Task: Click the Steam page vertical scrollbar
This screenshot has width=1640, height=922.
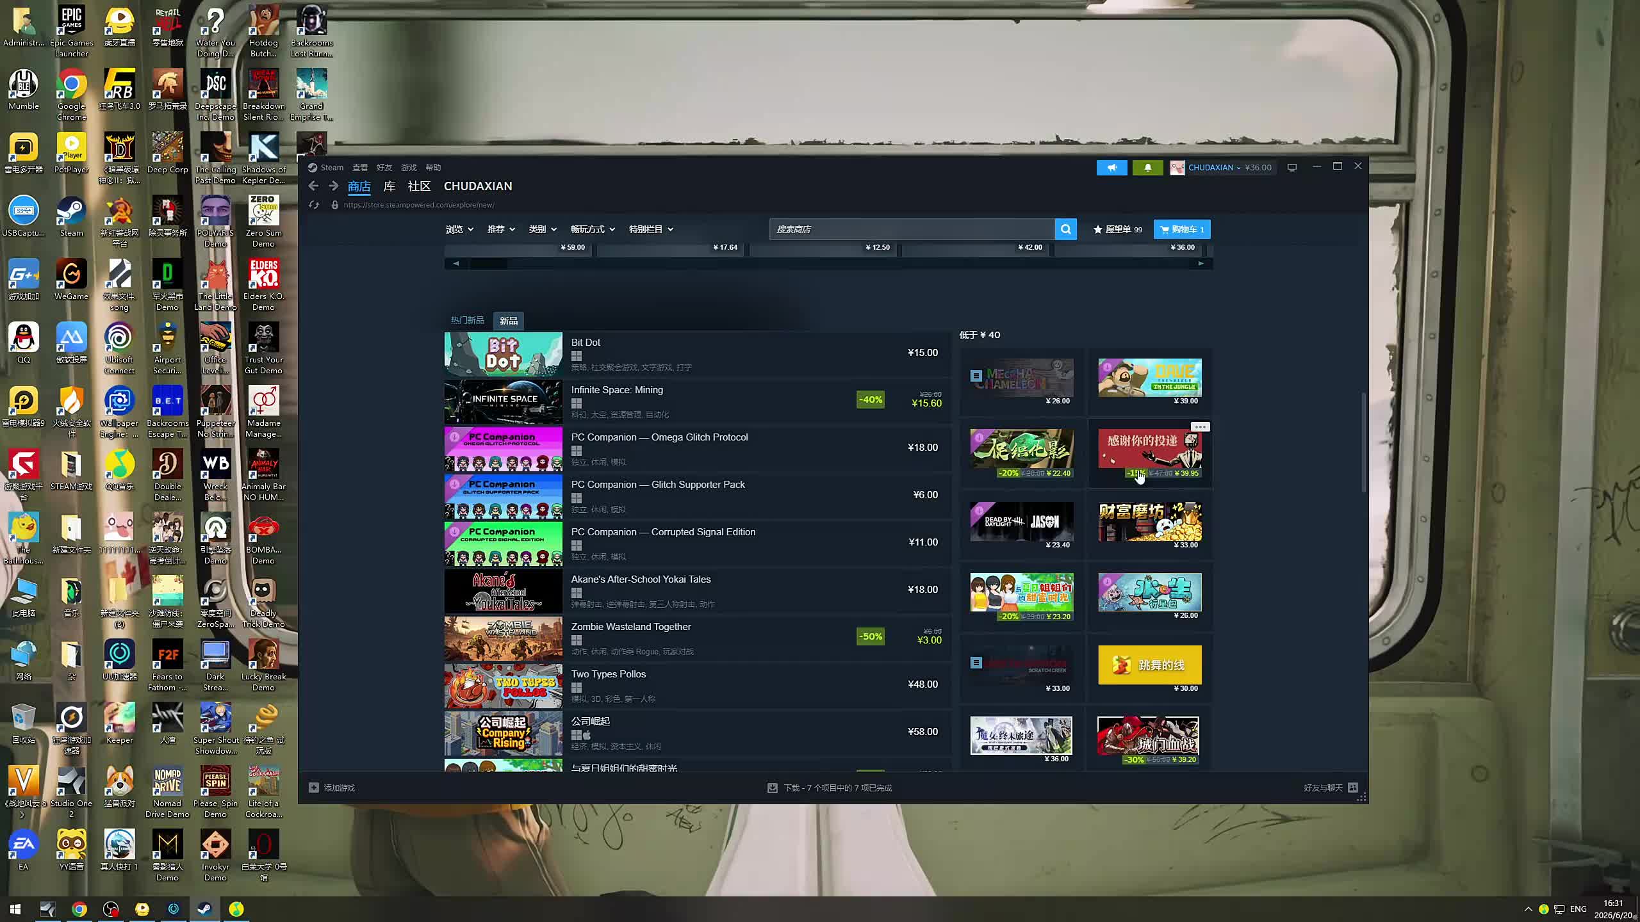Action: click(1363, 442)
